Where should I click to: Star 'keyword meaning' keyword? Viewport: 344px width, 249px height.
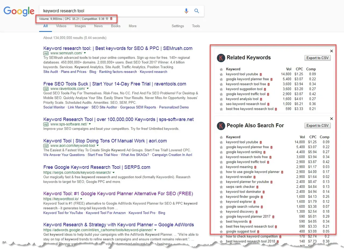pyautogui.click(x=221, y=167)
